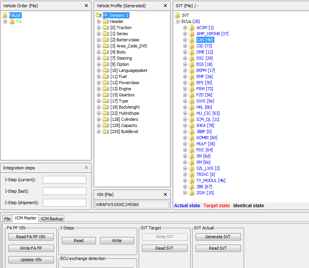Expand the ZBE [67] node
Screen dimensions: 309x268
(x=185, y=187)
